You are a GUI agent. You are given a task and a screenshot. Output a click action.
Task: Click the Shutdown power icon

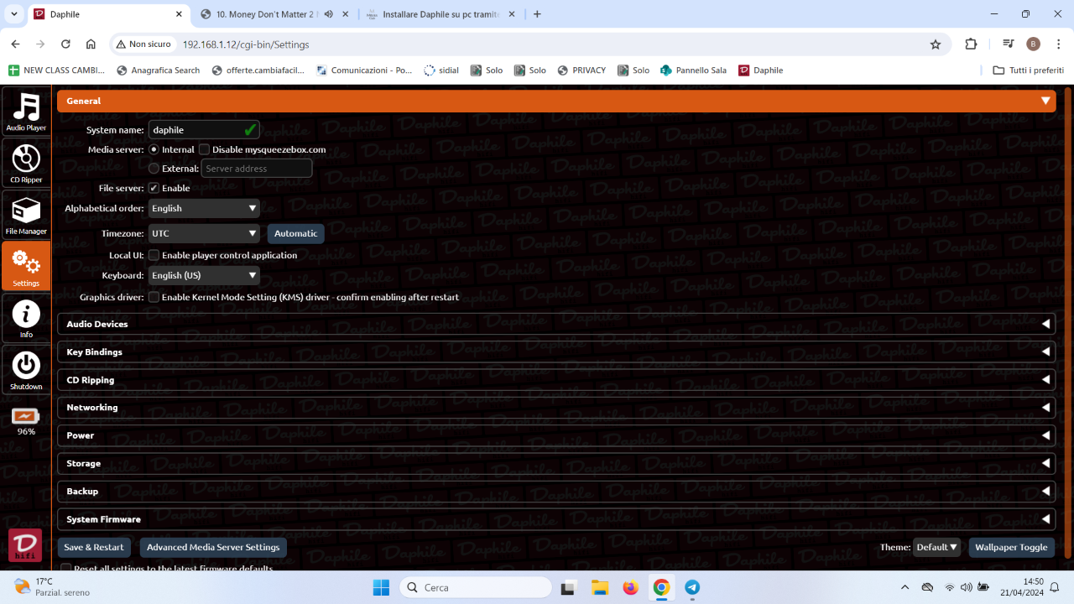tap(26, 371)
